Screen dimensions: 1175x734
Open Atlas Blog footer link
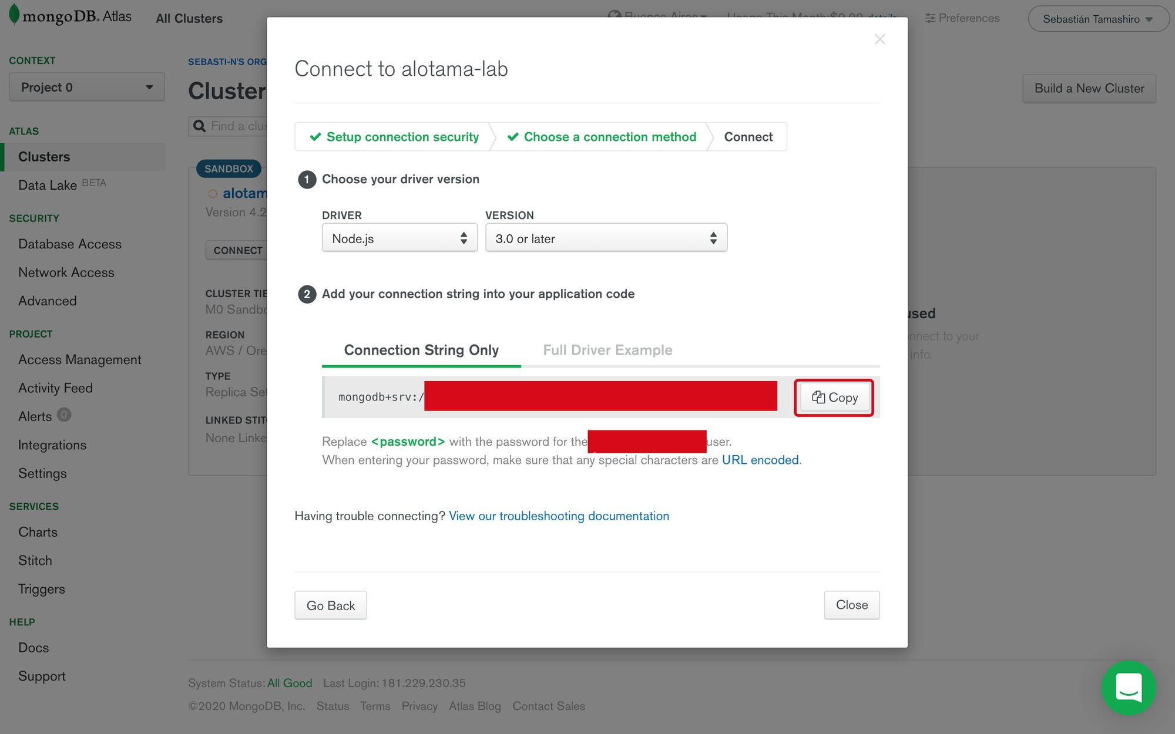click(x=475, y=706)
